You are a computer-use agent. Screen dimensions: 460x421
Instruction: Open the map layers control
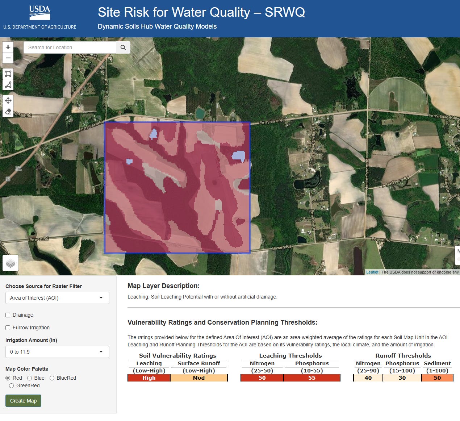[x=11, y=263]
